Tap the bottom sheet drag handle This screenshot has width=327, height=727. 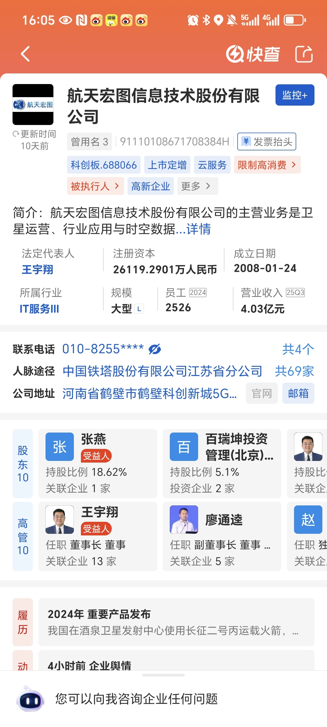(163, 675)
